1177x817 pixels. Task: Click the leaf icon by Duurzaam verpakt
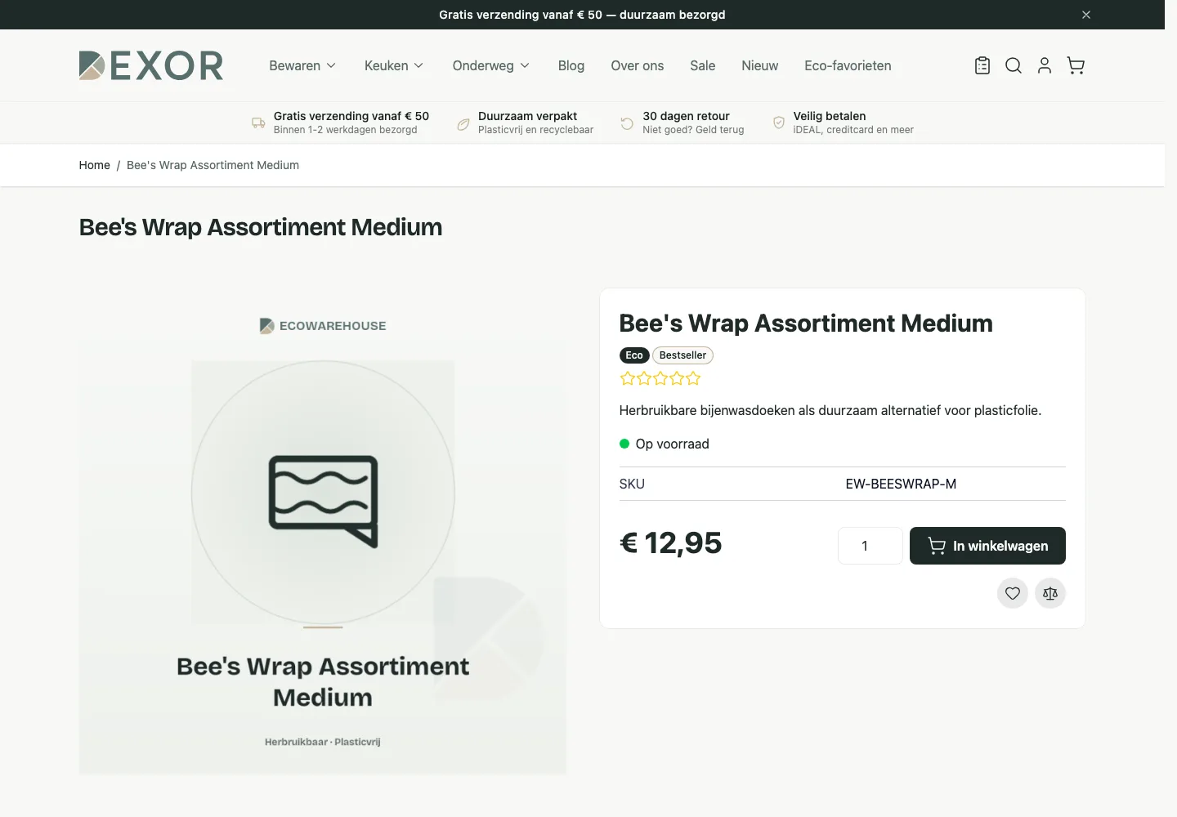pos(463,124)
